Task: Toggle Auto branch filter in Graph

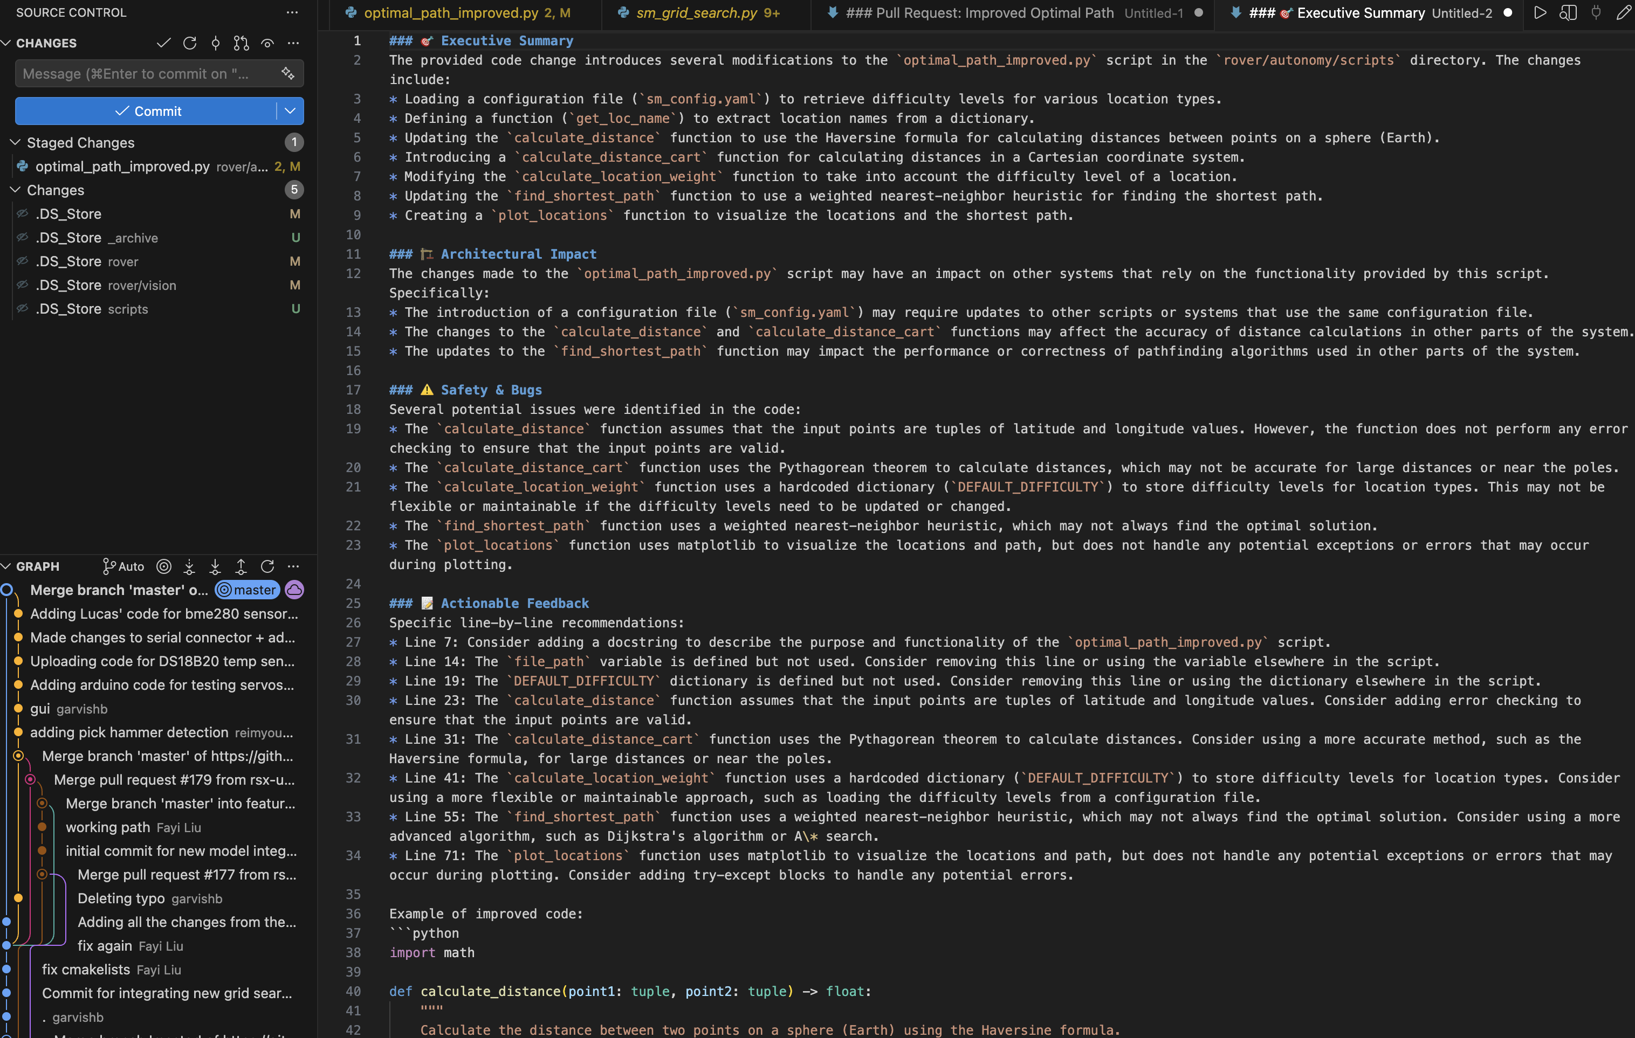Action: click(123, 566)
